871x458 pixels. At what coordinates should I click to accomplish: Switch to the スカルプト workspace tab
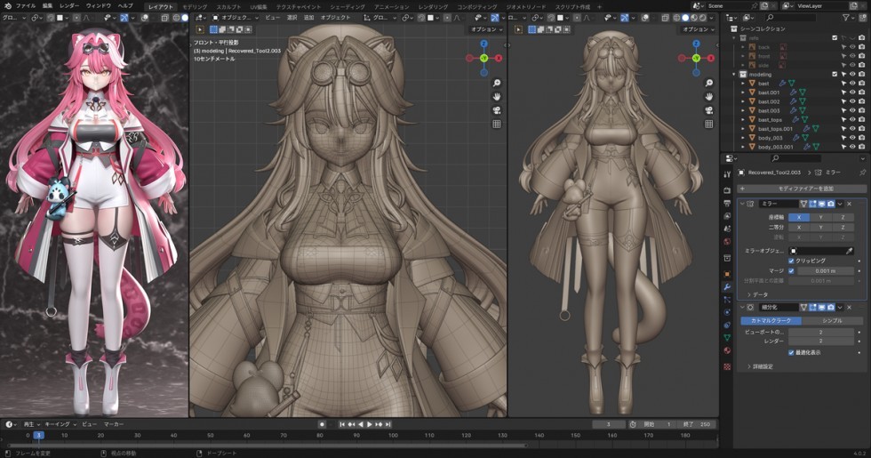coord(228,5)
